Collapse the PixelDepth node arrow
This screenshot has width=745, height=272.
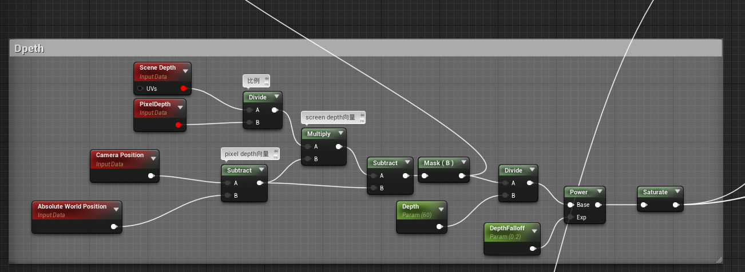click(x=180, y=107)
